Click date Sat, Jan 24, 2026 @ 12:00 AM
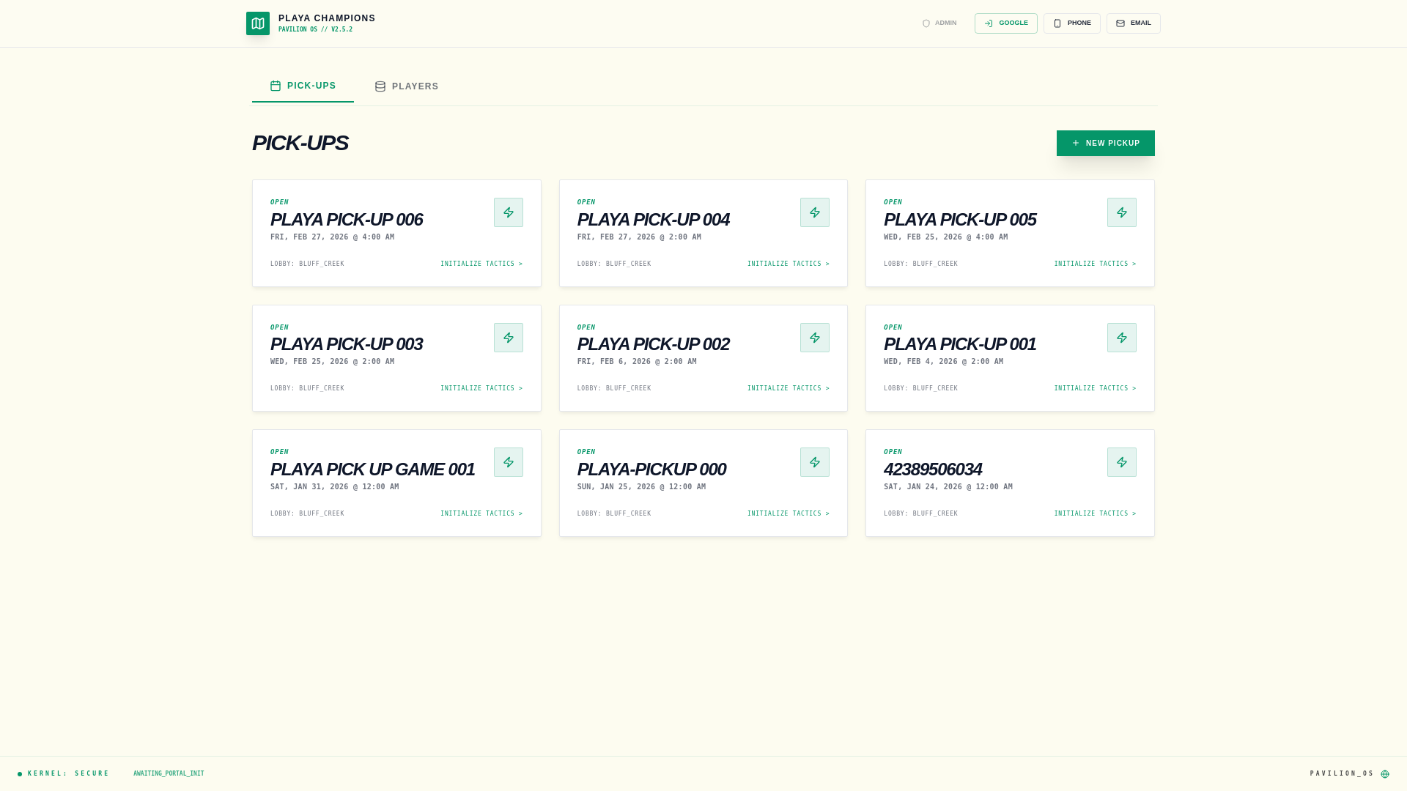This screenshot has width=1407, height=791. (x=948, y=487)
